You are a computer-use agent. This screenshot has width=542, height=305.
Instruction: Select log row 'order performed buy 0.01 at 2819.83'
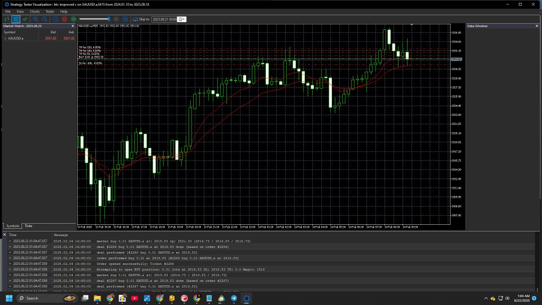(x=272, y=258)
